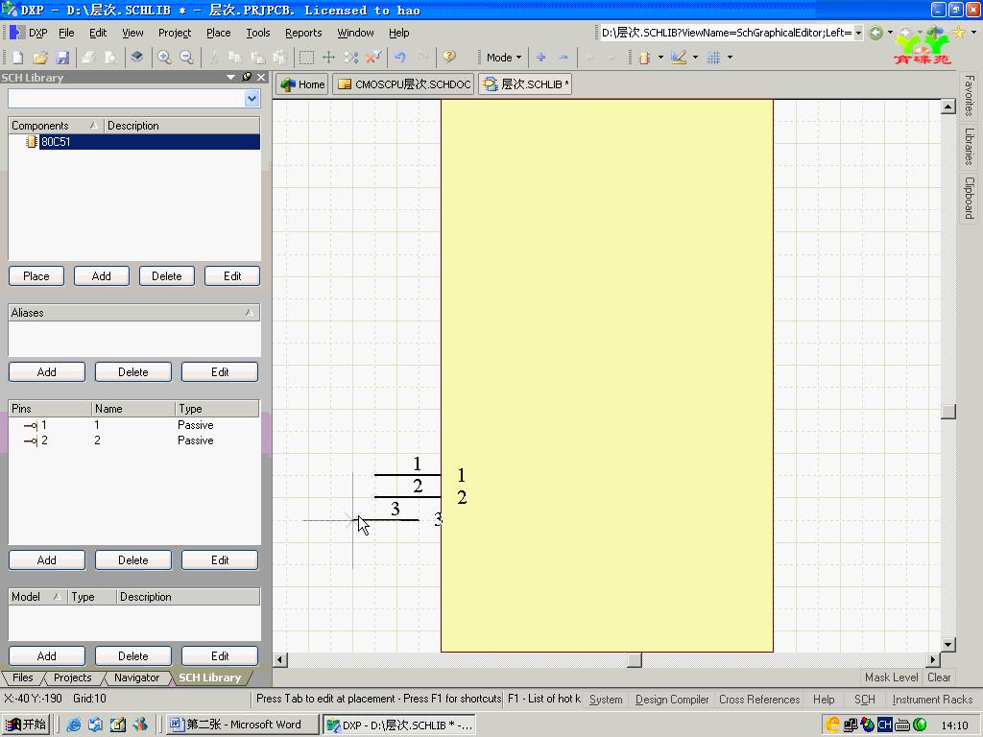Switch to the Navigator panel tab
The image size is (983, 737).
pos(136,678)
